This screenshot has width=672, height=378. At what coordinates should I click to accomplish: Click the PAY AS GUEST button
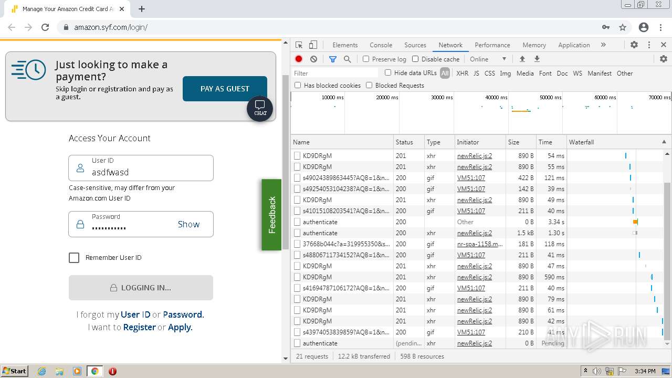click(x=225, y=89)
